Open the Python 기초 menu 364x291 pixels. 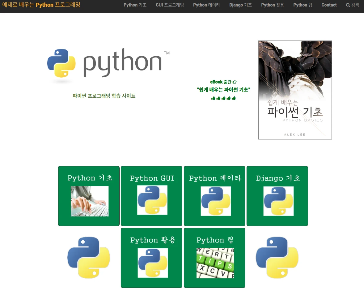pos(135,5)
